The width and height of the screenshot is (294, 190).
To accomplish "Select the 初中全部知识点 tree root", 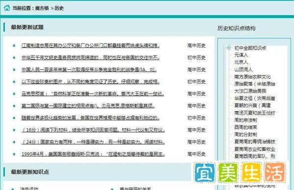I will click(x=250, y=48).
